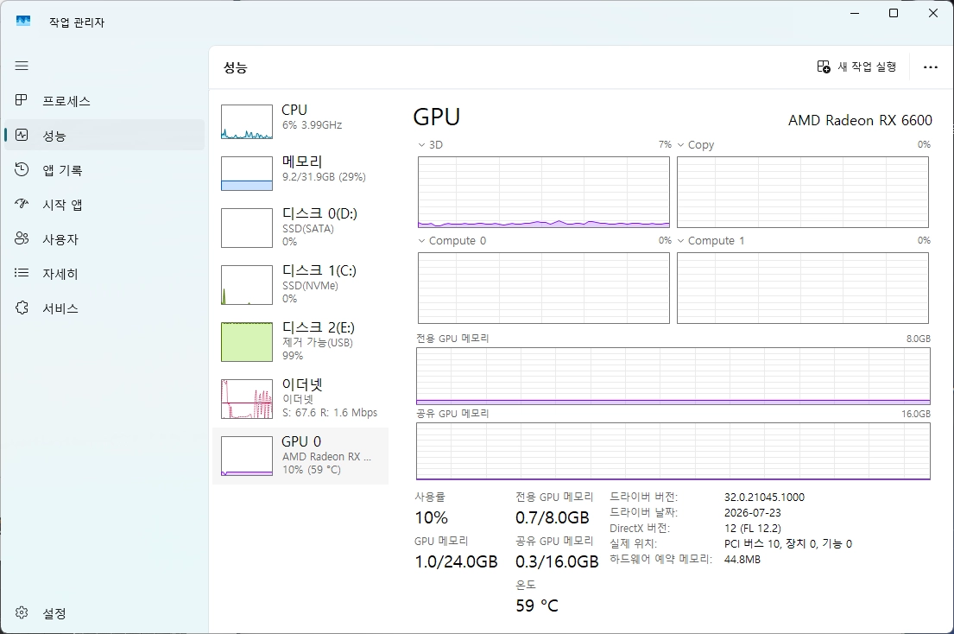Expand the Compute 0 engine dropdown chevron
The width and height of the screenshot is (954, 634).
pyautogui.click(x=421, y=241)
